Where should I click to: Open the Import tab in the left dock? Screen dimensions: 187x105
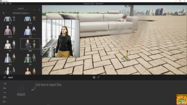point(5,84)
